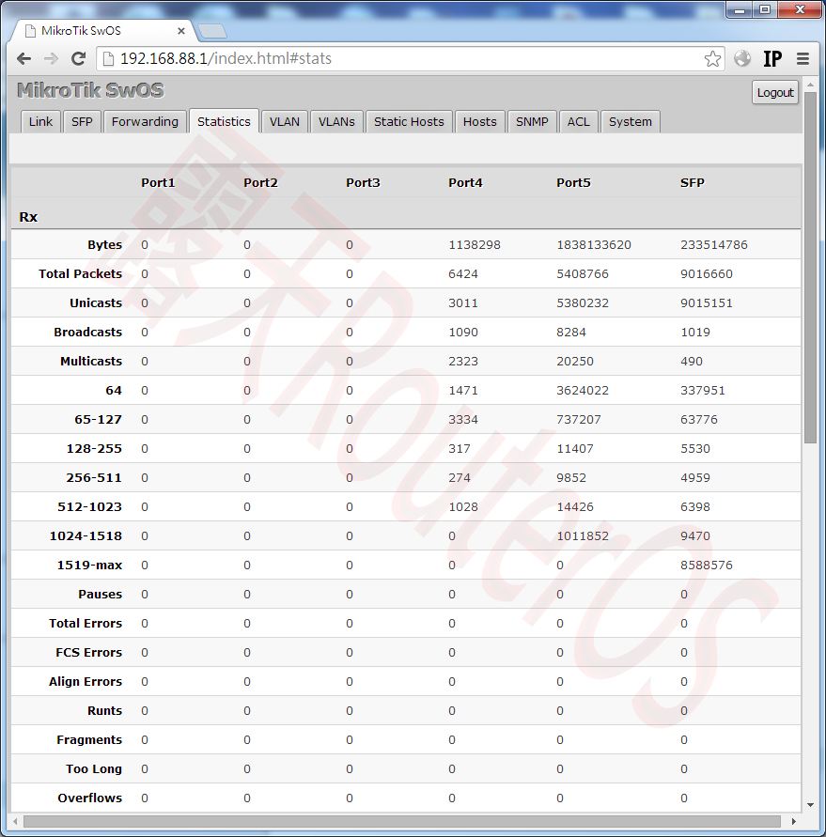826x837 pixels.
Task: Click the Broadcasts row label
Action: click(x=87, y=332)
